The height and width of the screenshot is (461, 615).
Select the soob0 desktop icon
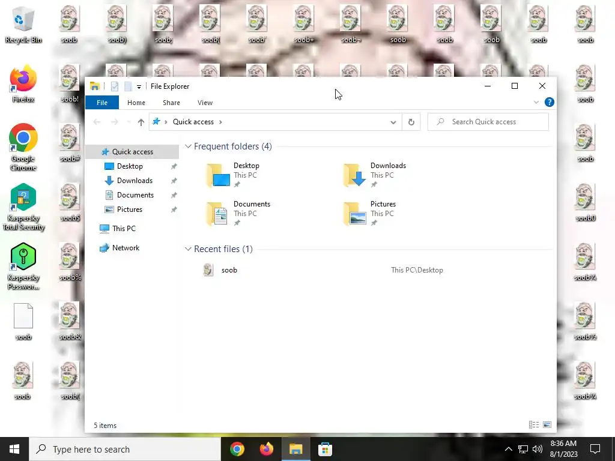[x=585, y=203]
